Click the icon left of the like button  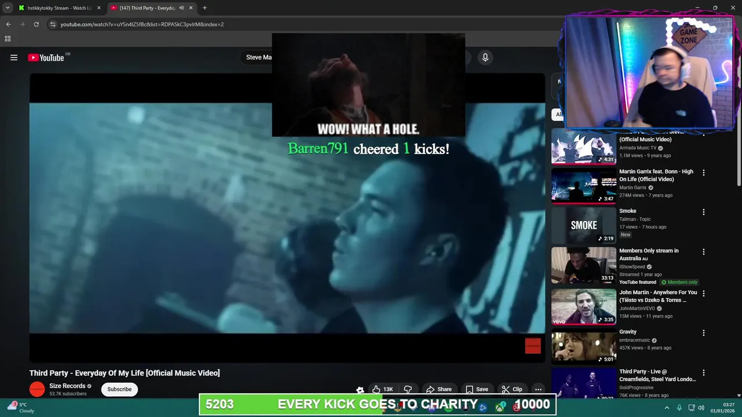point(360,390)
